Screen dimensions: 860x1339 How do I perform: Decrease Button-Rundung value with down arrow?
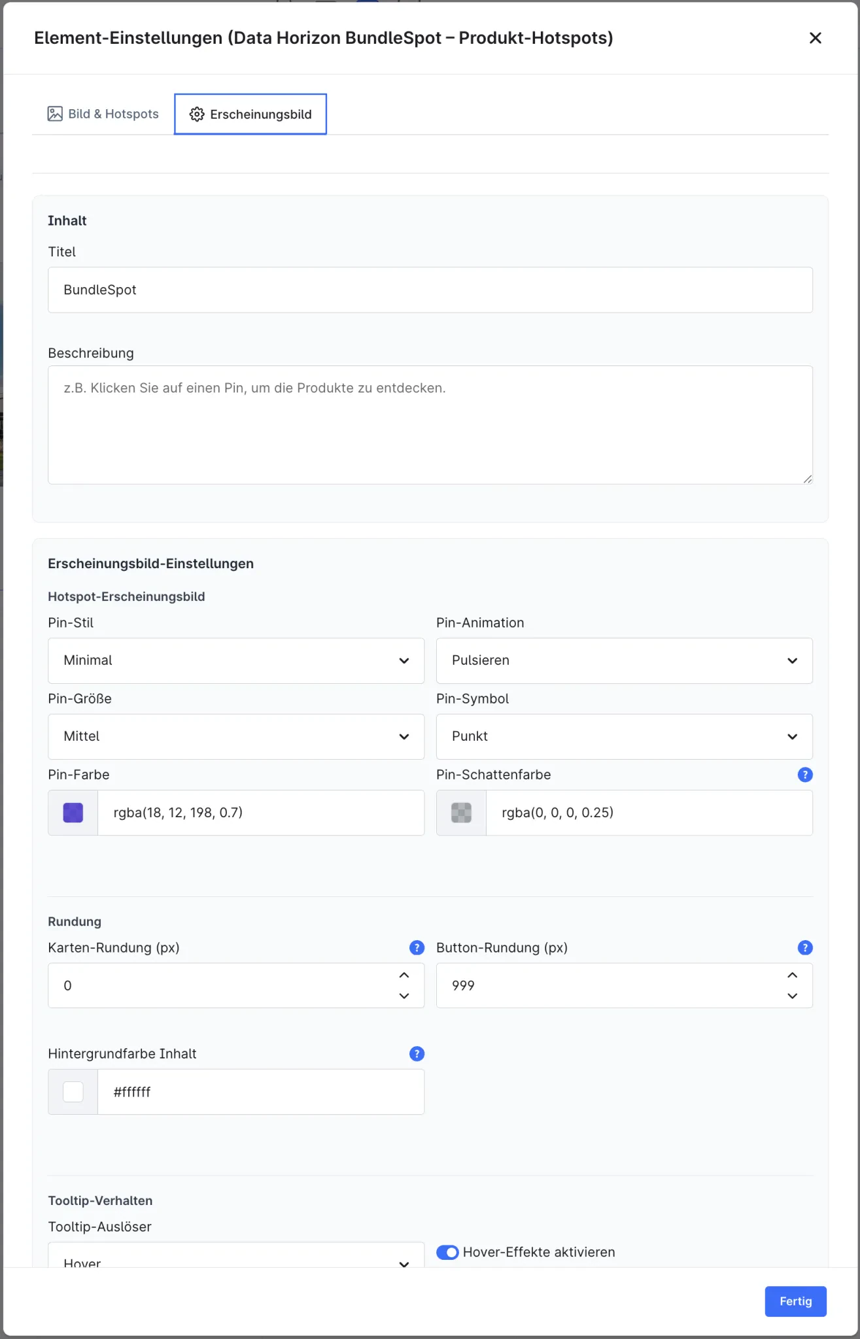pyautogui.click(x=793, y=996)
